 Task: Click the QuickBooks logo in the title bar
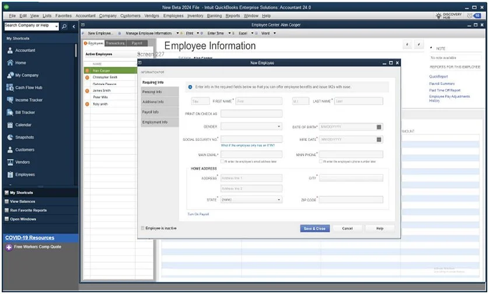(6, 7)
